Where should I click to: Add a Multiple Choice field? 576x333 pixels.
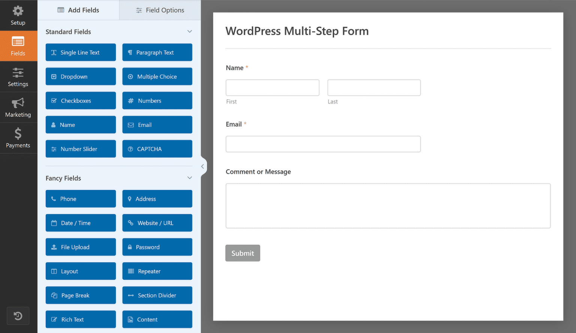(157, 76)
